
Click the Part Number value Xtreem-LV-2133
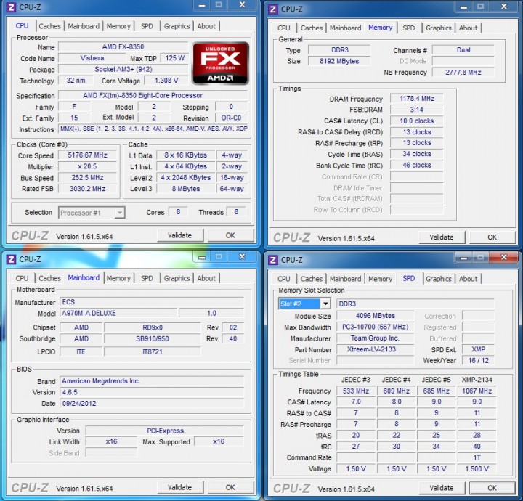376,349
